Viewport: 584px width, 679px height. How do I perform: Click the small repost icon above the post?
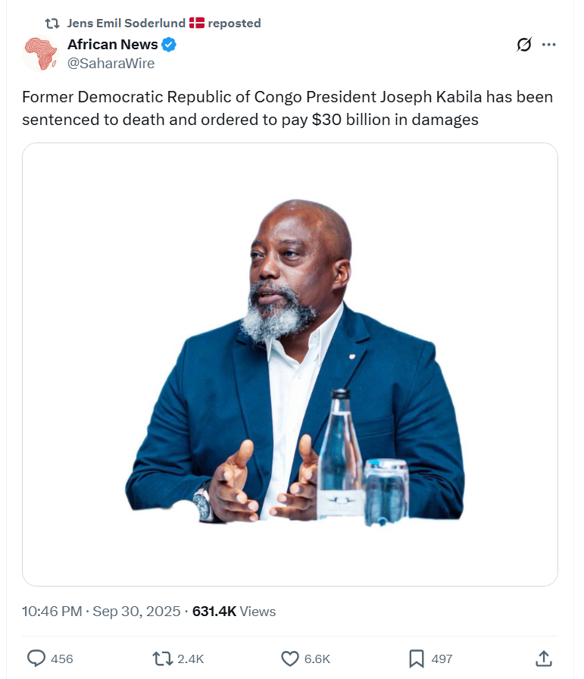[x=52, y=23]
